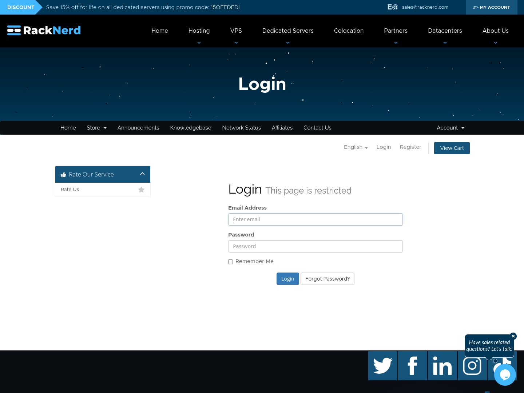Open Contact Us in secondary nav
This screenshot has width=524, height=393.
pos(317,128)
